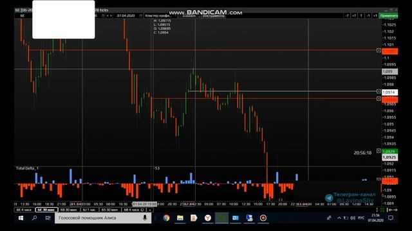Remove the white 1,0974 level line
412x231 pixels.
[379, 91]
